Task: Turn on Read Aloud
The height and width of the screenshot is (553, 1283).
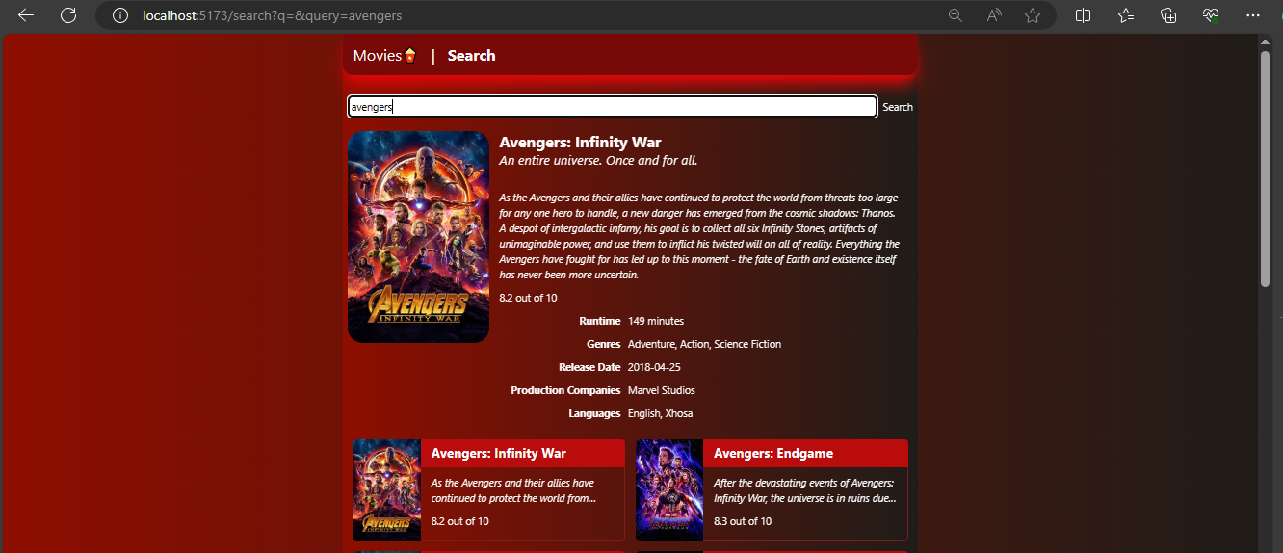Action: click(994, 15)
